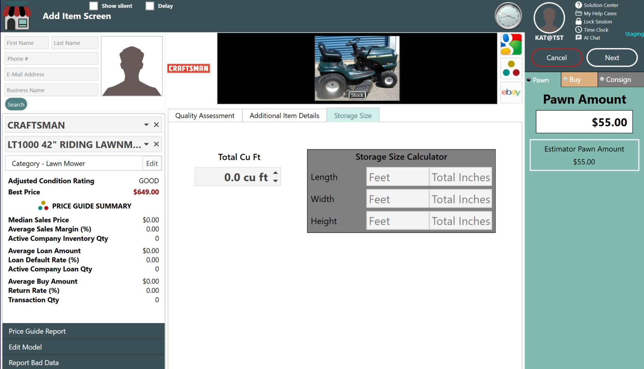Click the Length Feet field
This screenshot has width=644, height=369.
[x=397, y=177]
